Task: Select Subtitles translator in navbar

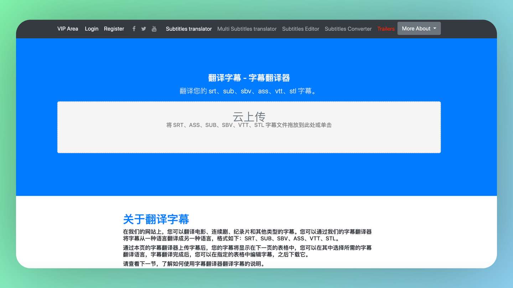Action: click(189, 29)
